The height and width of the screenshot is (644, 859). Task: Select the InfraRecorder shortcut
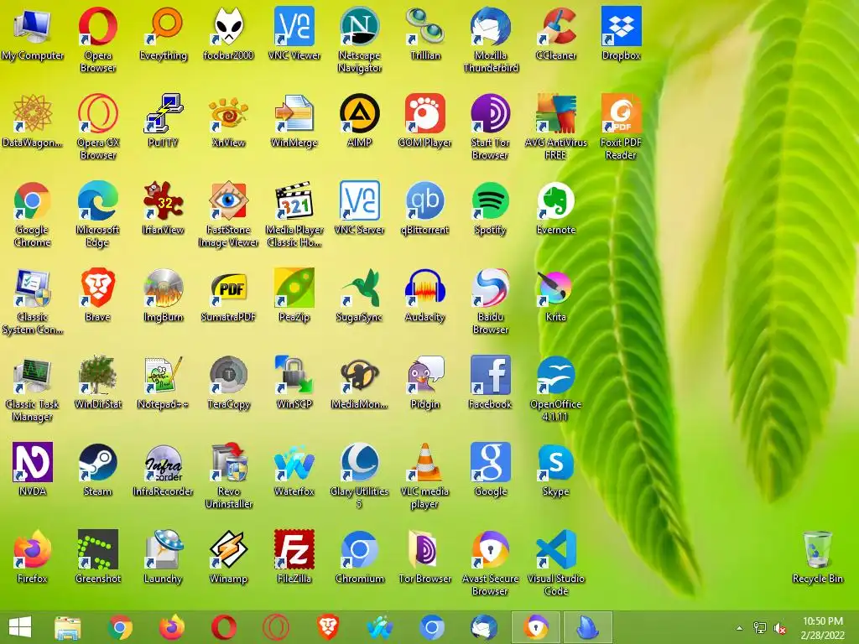164,470
